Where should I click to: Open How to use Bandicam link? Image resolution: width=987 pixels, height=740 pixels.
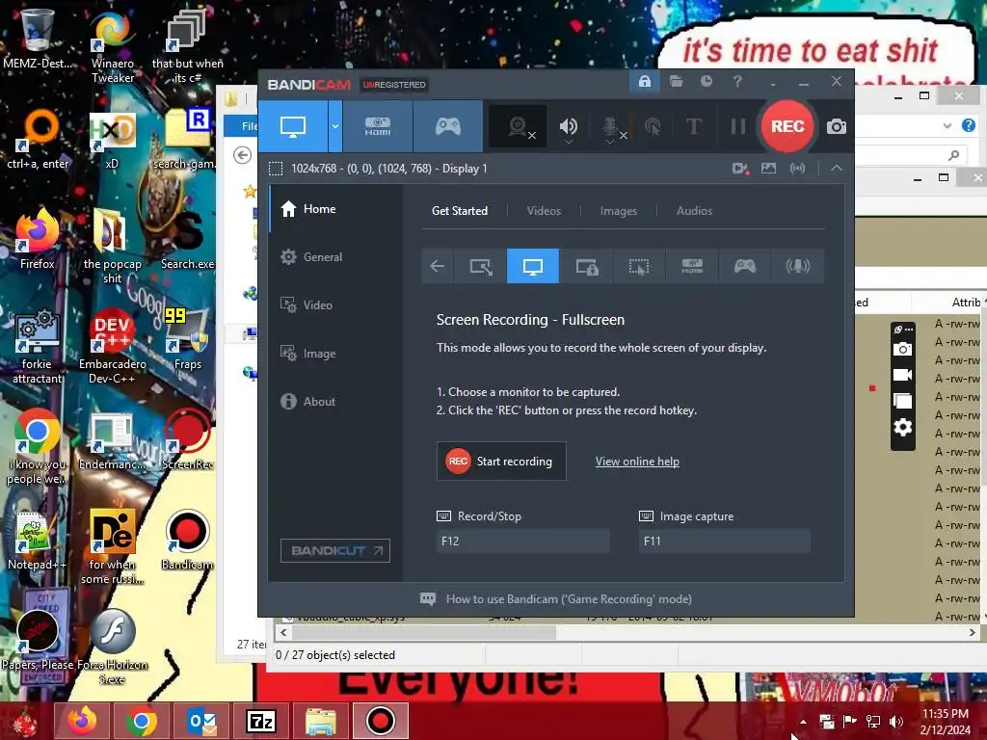[x=569, y=599]
